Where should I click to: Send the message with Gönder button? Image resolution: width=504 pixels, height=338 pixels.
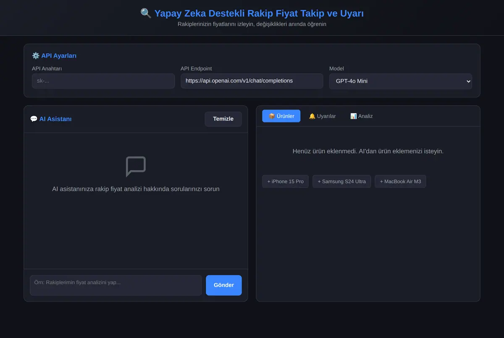pyautogui.click(x=224, y=285)
